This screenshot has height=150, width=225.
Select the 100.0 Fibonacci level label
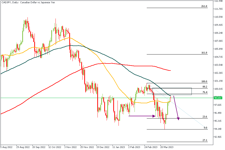204,81
